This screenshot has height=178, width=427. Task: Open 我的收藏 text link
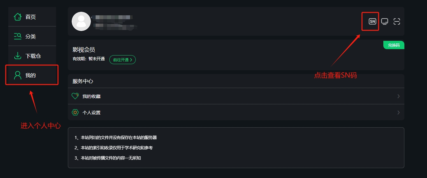(x=91, y=96)
